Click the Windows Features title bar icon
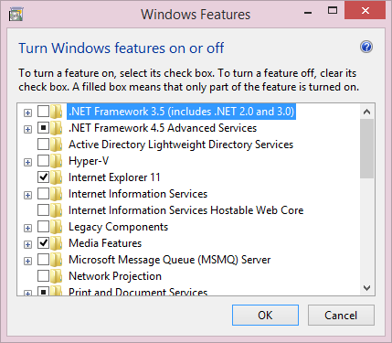Viewport: 392px width, 343px height. 16,15
